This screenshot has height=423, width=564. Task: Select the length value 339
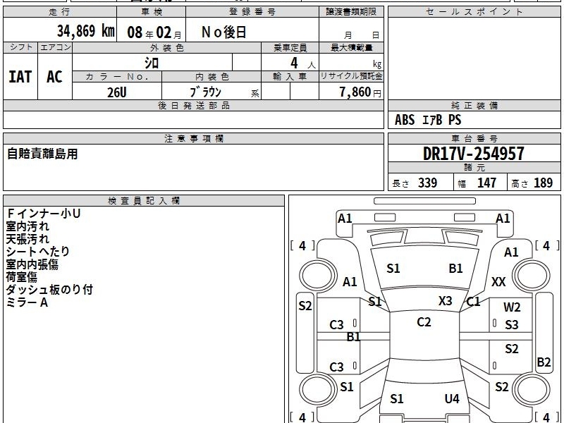click(427, 183)
